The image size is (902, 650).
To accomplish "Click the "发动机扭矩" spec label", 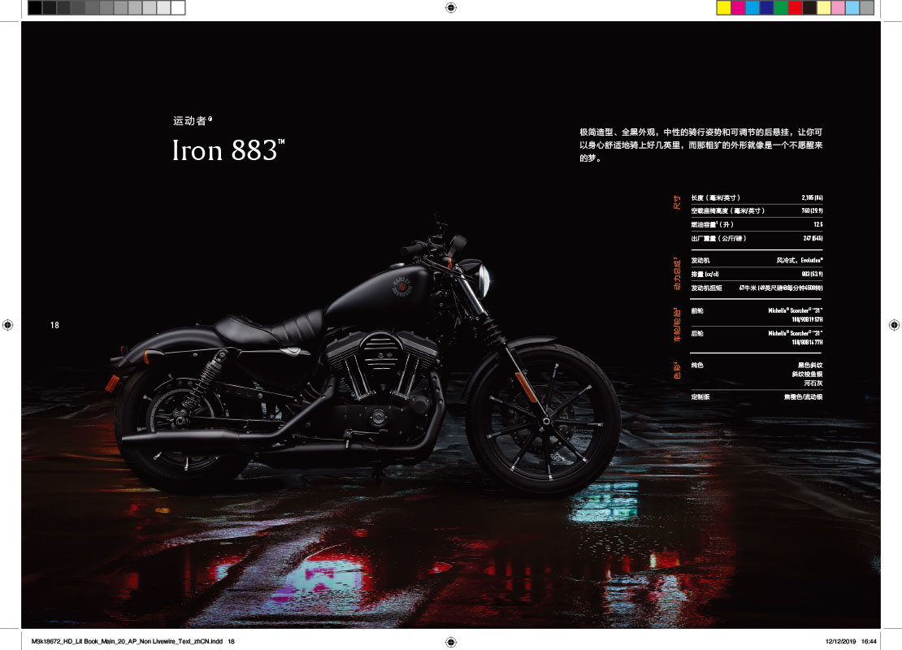I will coord(706,288).
